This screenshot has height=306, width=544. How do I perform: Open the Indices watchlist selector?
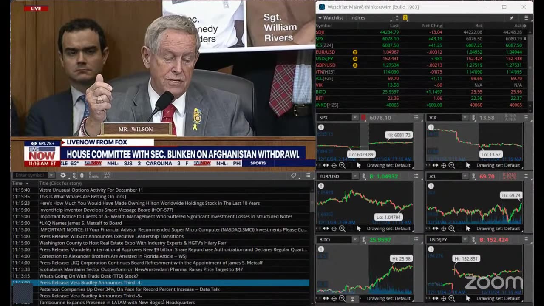[x=357, y=18]
